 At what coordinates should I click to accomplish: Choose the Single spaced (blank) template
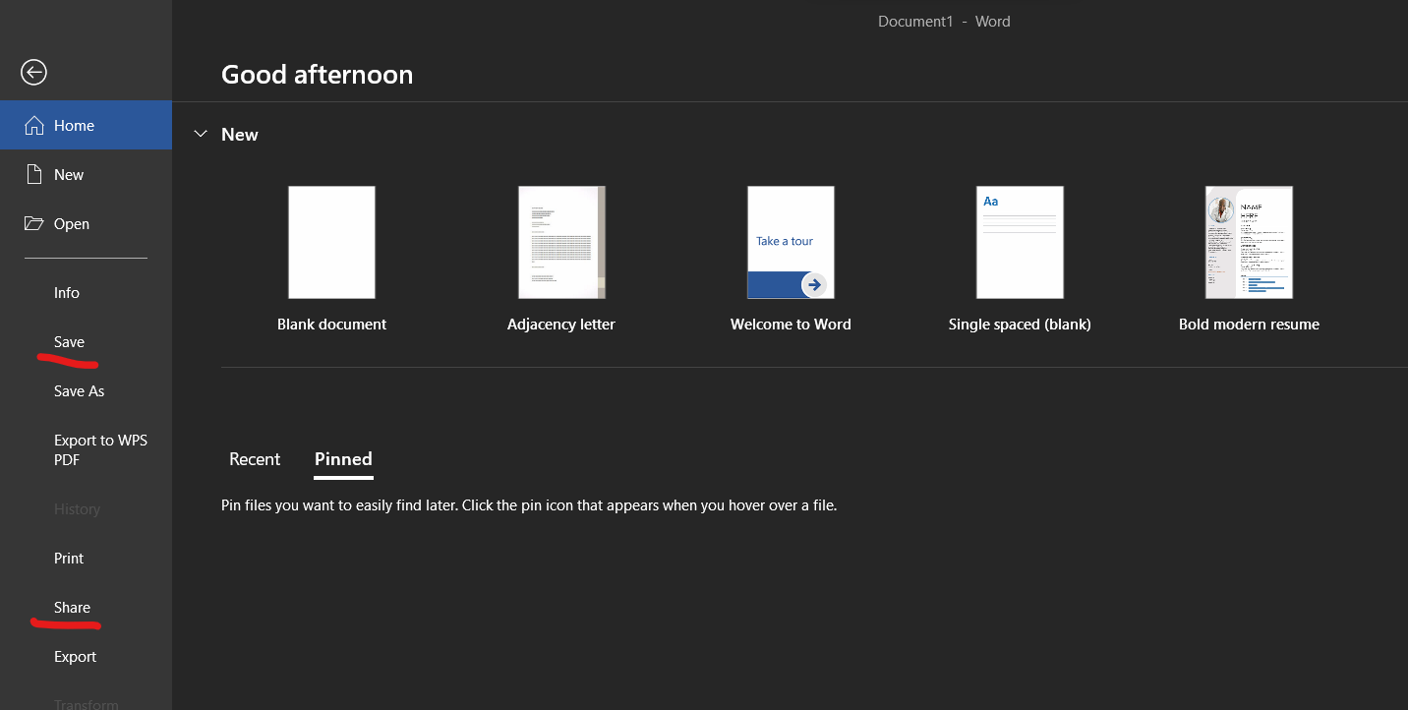tap(1020, 243)
